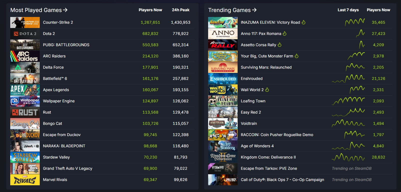This screenshot has height=192, width=401.
Task: Visit the Battlefield 6 title link
Action: [x=55, y=79]
